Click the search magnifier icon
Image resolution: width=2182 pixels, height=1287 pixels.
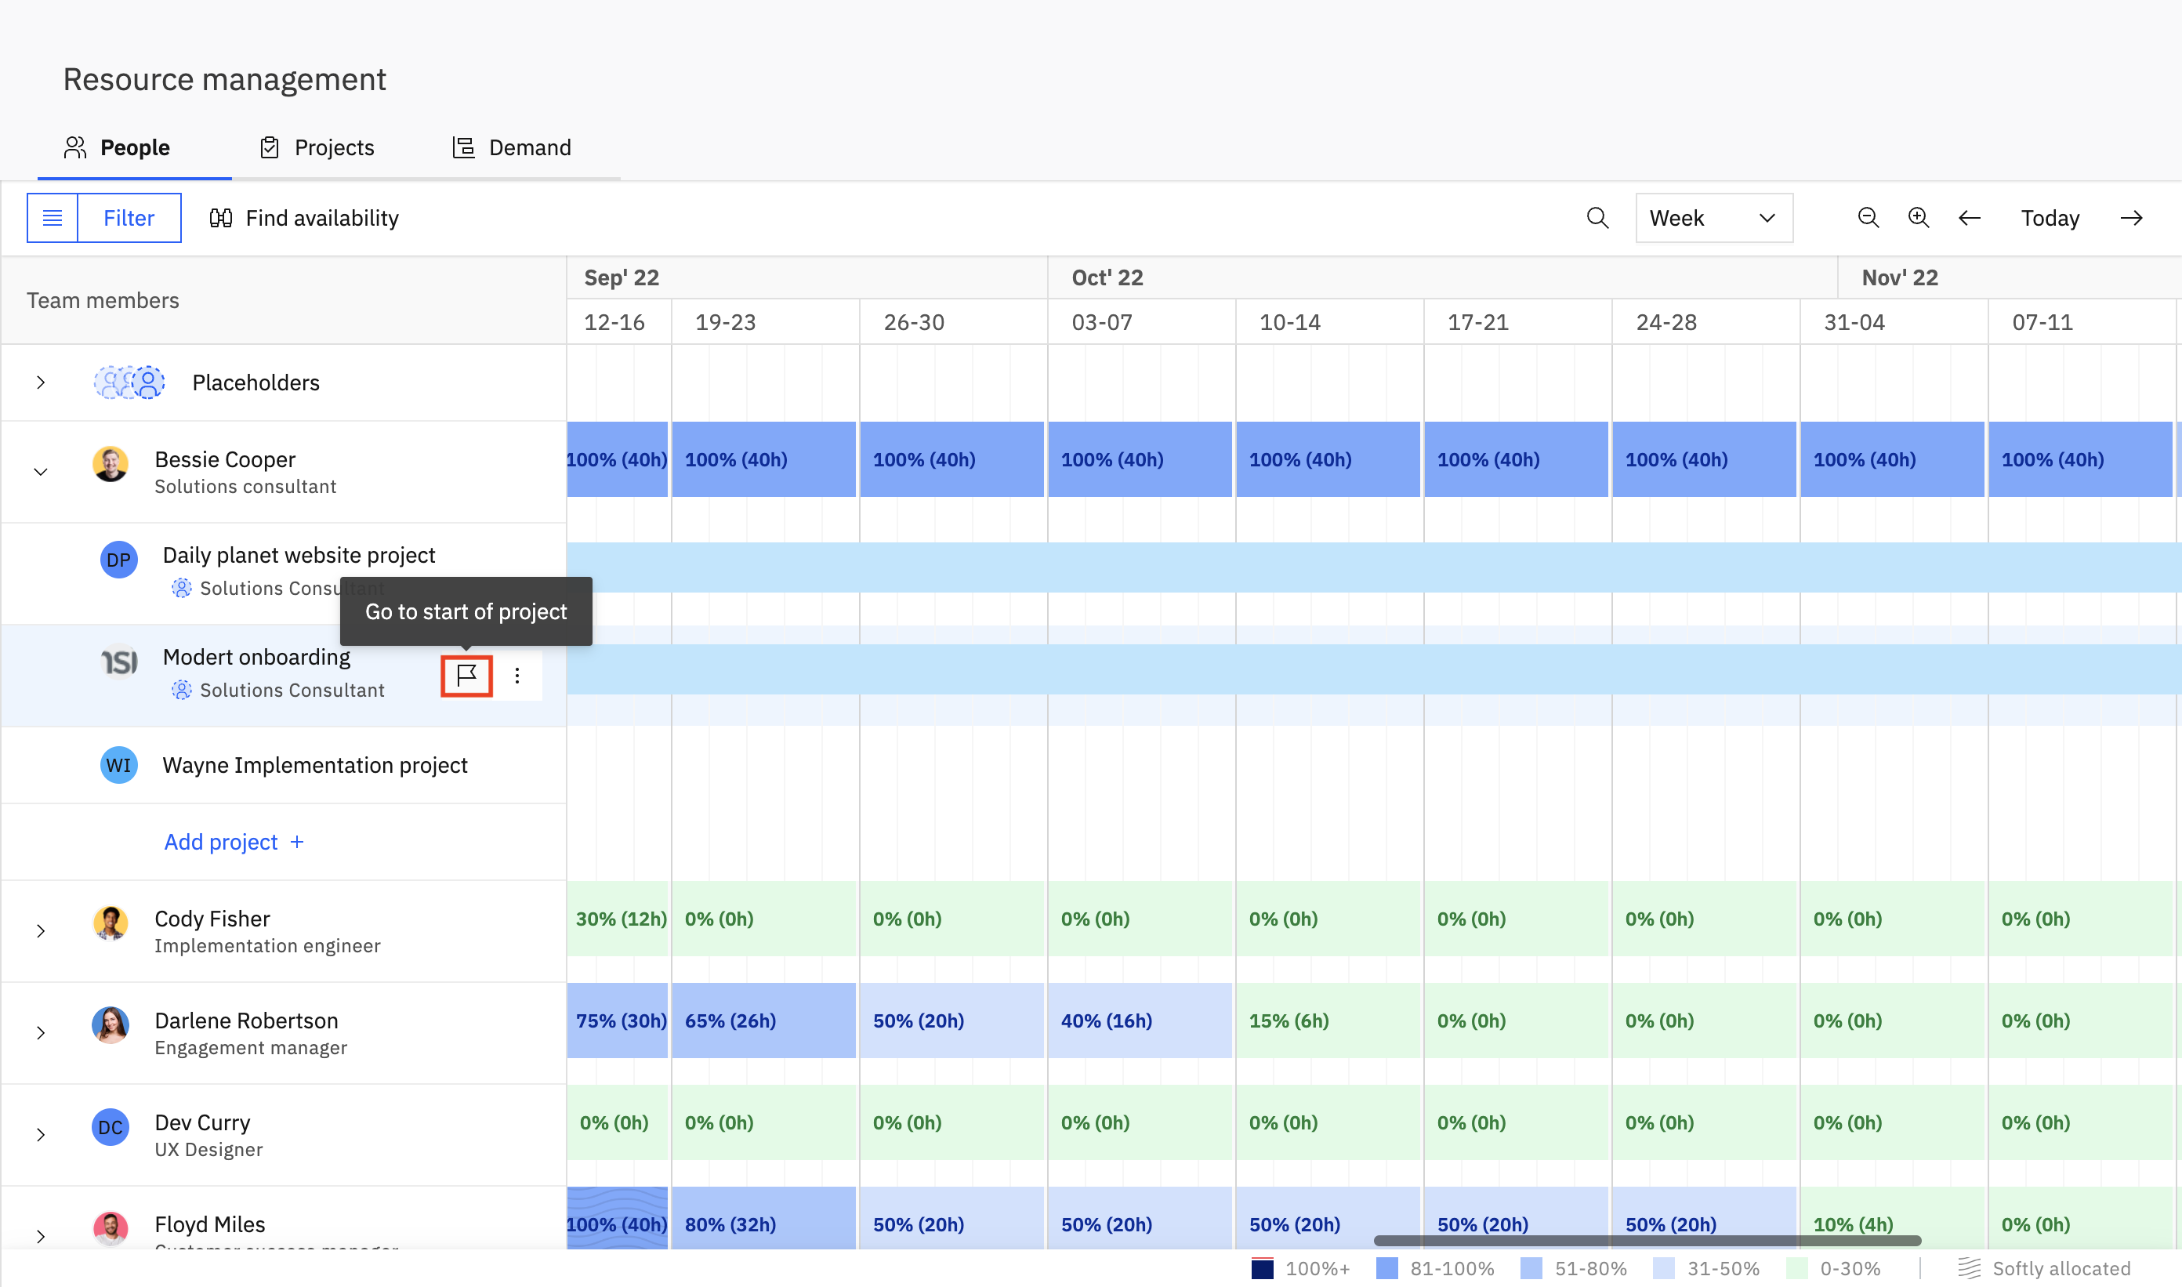[1597, 218]
